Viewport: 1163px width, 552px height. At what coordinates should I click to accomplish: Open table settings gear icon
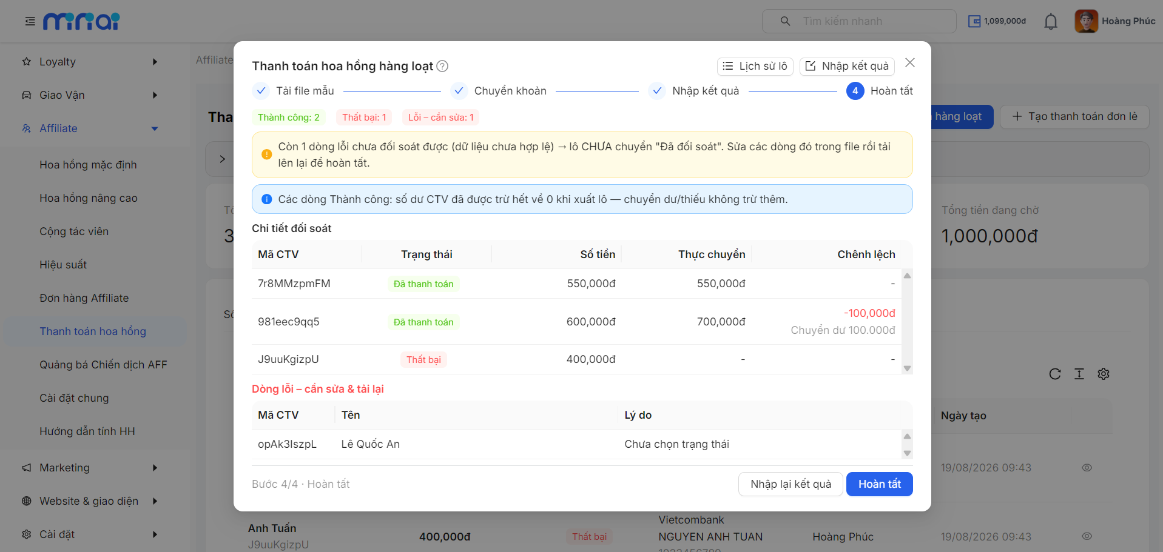(1104, 374)
